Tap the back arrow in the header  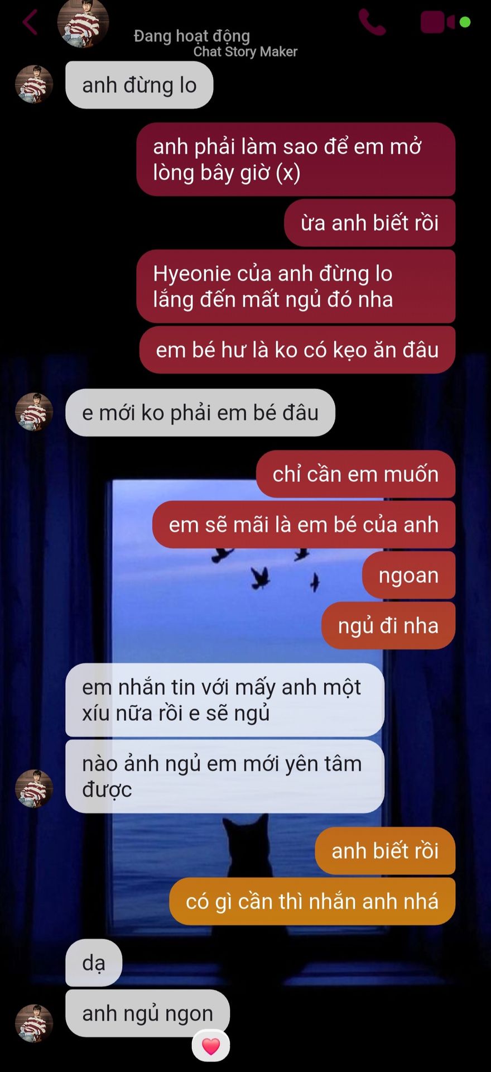pyautogui.click(x=30, y=22)
